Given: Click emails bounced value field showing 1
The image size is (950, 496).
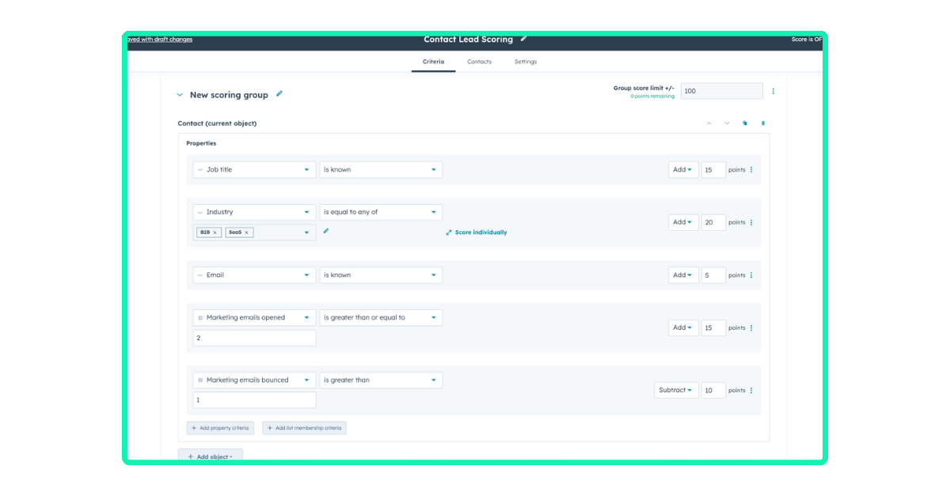Looking at the screenshot, I should [x=255, y=400].
